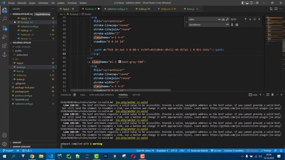Toggle Go Live server in status bar
Screen dimensions: 285x160
[x=216, y=151]
